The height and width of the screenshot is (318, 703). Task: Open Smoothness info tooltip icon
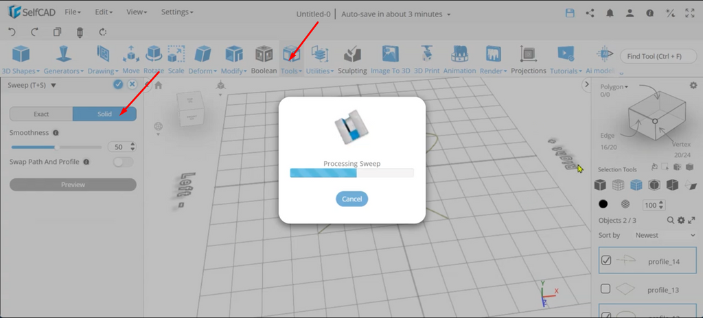[56, 133]
